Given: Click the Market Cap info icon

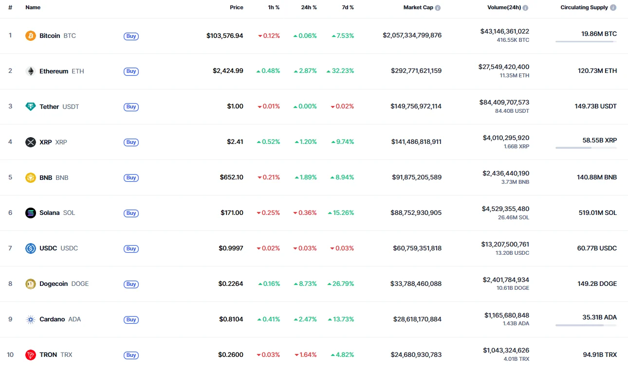Looking at the screenshot, I should (438, 8).
